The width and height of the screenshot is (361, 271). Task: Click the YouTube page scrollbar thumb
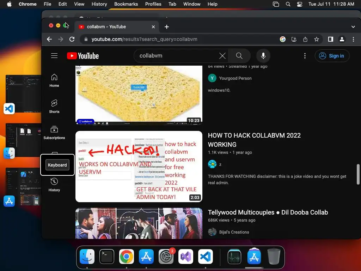tap(358, 174)
